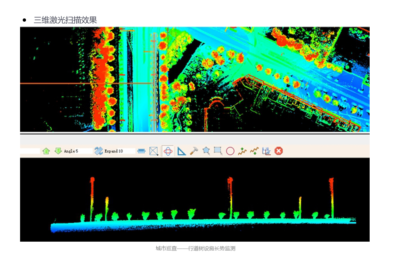
Task: Select the blue triangle measure tool
Action: tap(182, 151)
